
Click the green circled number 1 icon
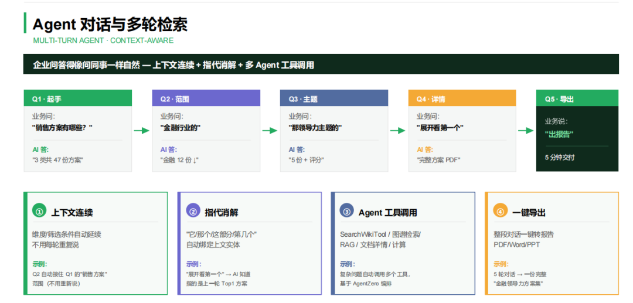pyautogui.click(x=39, y=210)
